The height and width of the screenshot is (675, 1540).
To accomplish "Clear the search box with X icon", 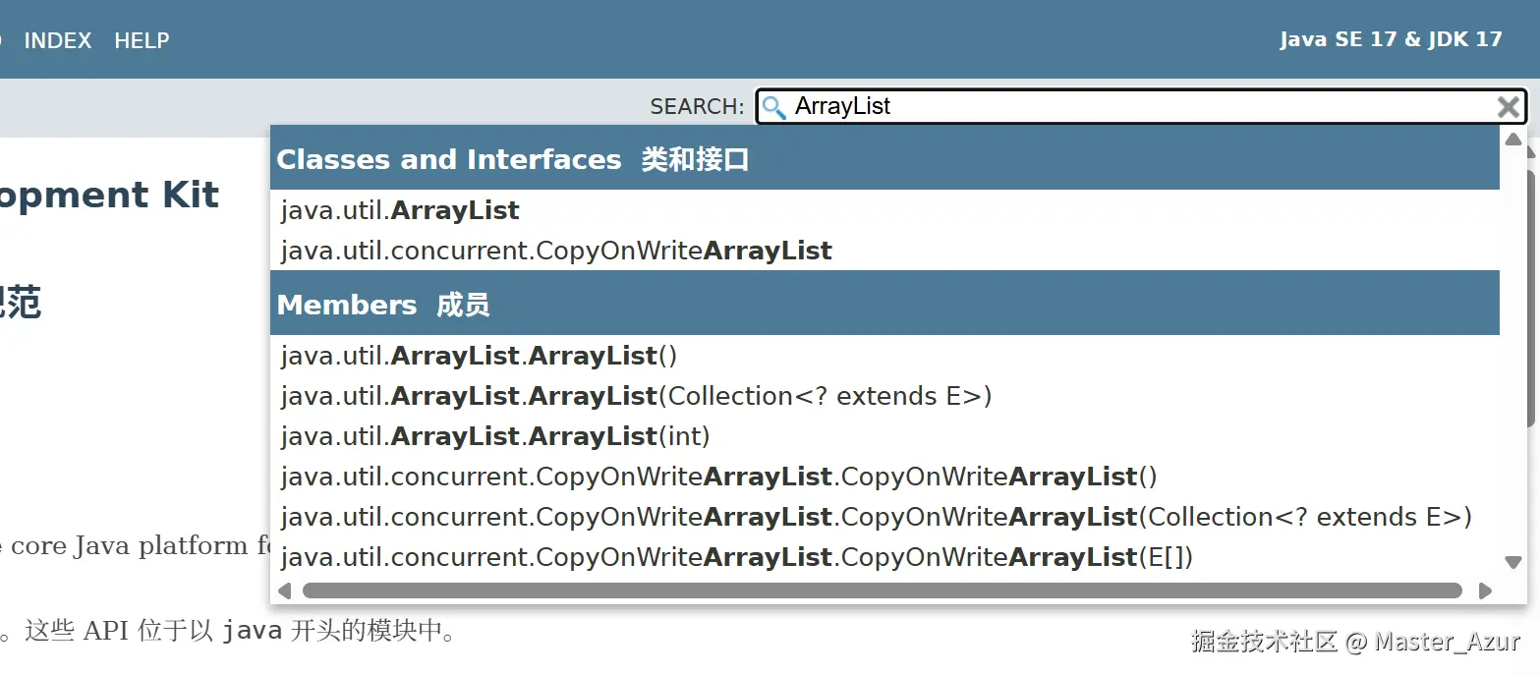I will (x=1508, y=107).
